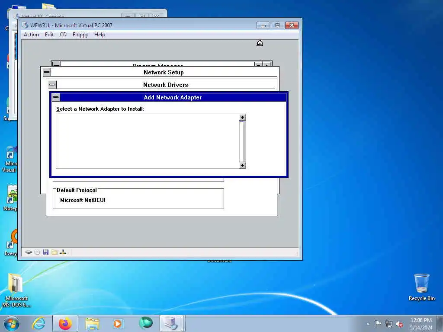Click the Virtual PC taskbar button
Viewport: 443px width, 332px height.
click(x=172, y=323)
